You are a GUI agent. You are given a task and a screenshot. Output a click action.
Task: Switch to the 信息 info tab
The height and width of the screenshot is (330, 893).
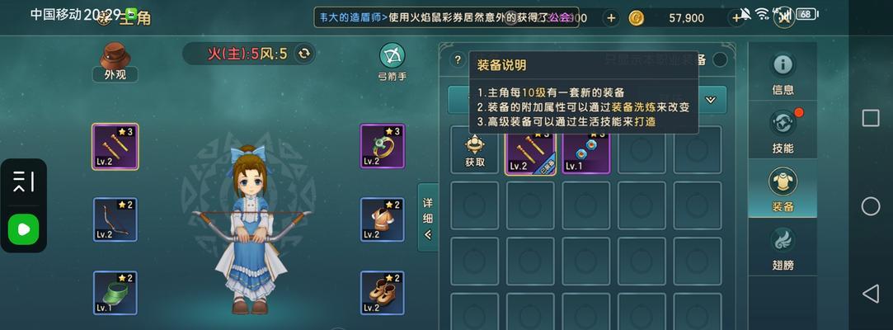click(783, 73)
